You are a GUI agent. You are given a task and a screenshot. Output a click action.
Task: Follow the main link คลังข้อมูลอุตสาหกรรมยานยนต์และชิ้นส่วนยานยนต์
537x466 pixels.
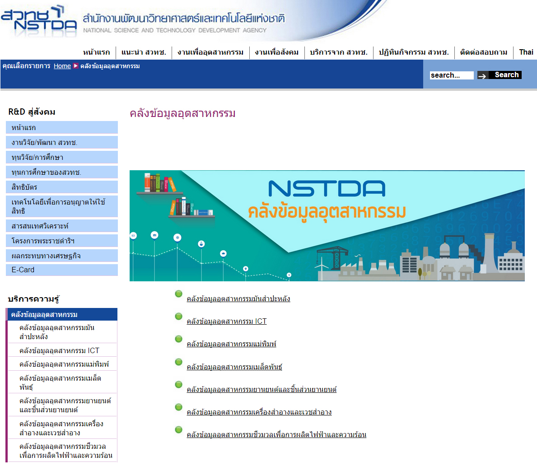pos(261,389)
